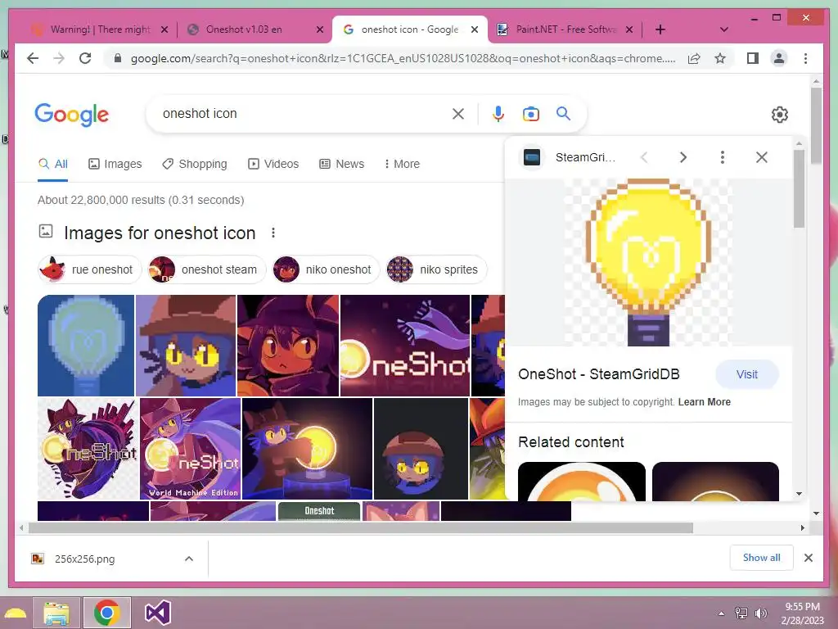The height and width of the screenshot is (629, 838).
Task: Open the large yellow lightbulb preview image
Action: pos(648,263)
